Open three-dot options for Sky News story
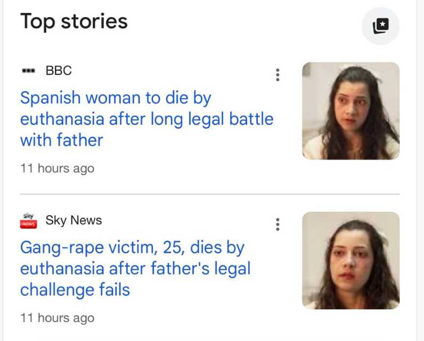The height and width of the screenshot is (341, 424). coord(278,225)
